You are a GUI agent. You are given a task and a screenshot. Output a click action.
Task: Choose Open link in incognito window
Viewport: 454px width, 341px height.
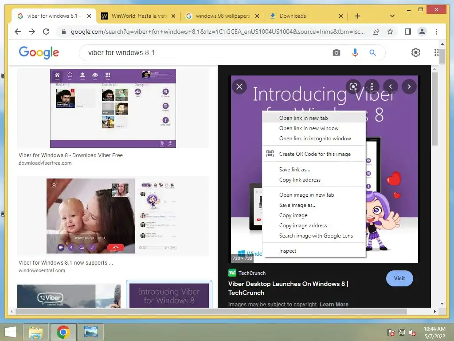314,139
